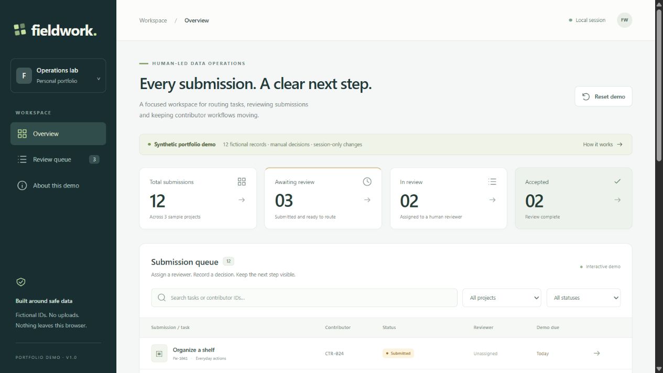Viewport: 663px width, 373px height.
Task: Click the scrollbar up arrow
Action: point(659,4)
